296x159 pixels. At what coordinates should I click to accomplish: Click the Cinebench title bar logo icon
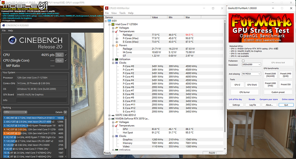coord(3,25)
